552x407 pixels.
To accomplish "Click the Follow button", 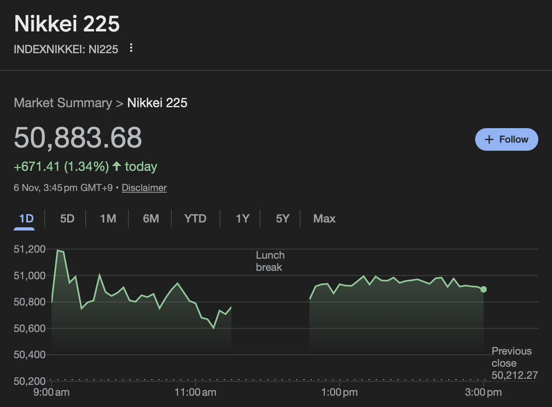I will pos(506,139).
